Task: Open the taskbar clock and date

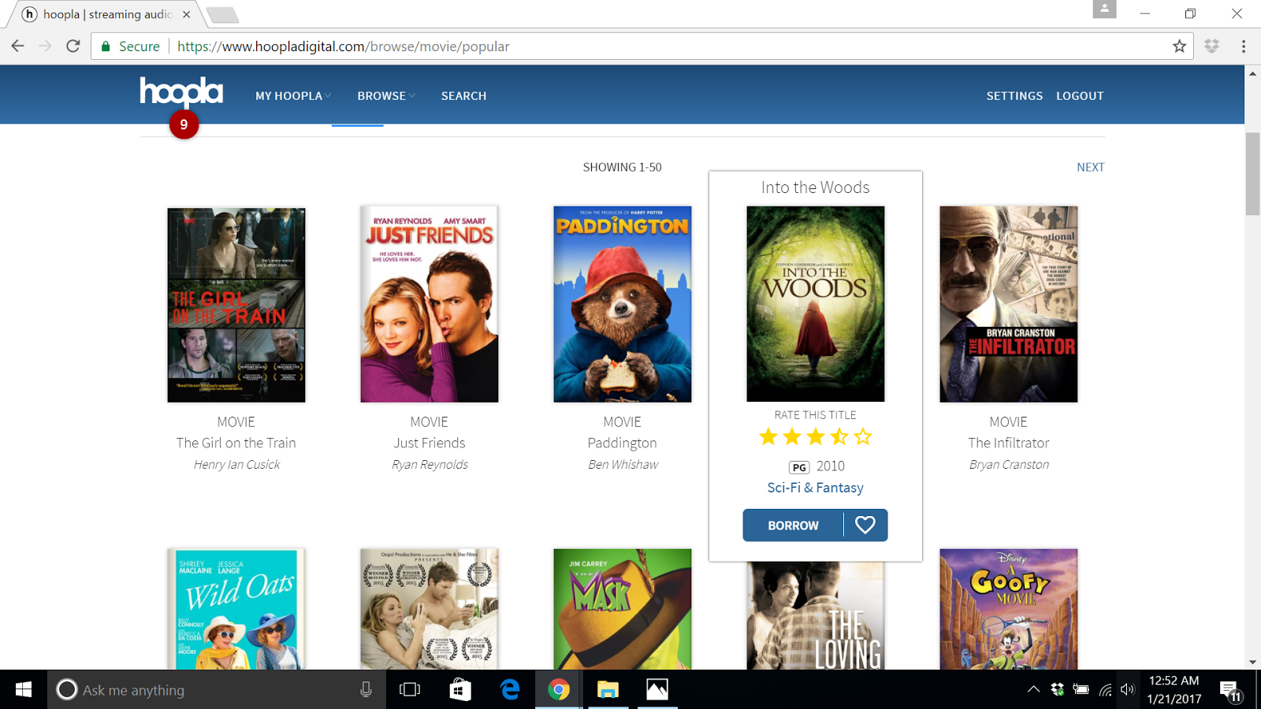Action: (x=1174, y=690)
